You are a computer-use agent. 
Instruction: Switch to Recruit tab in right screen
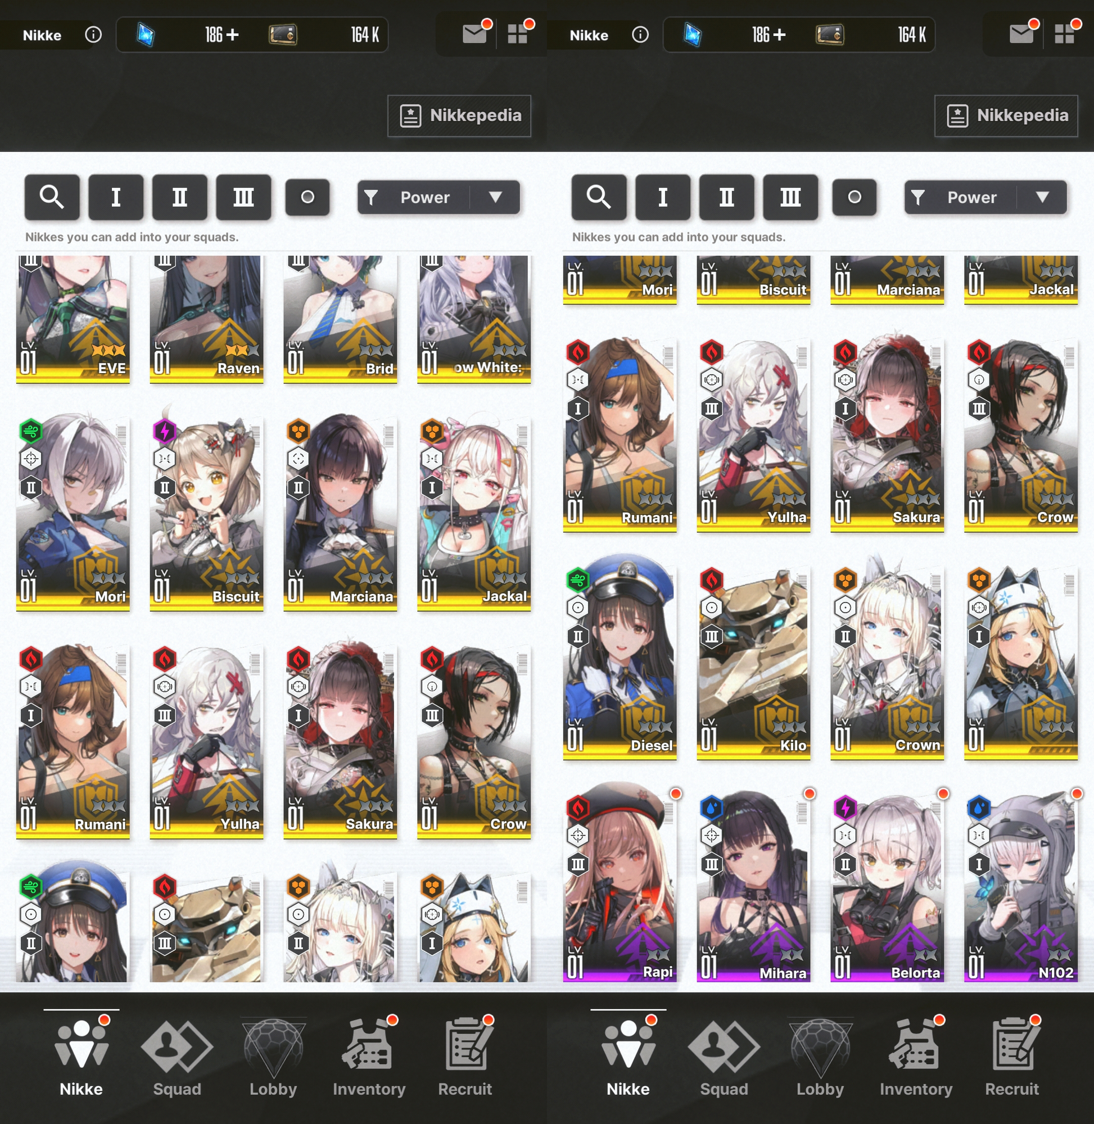pyautogui.click(x=1012, y=1057)
